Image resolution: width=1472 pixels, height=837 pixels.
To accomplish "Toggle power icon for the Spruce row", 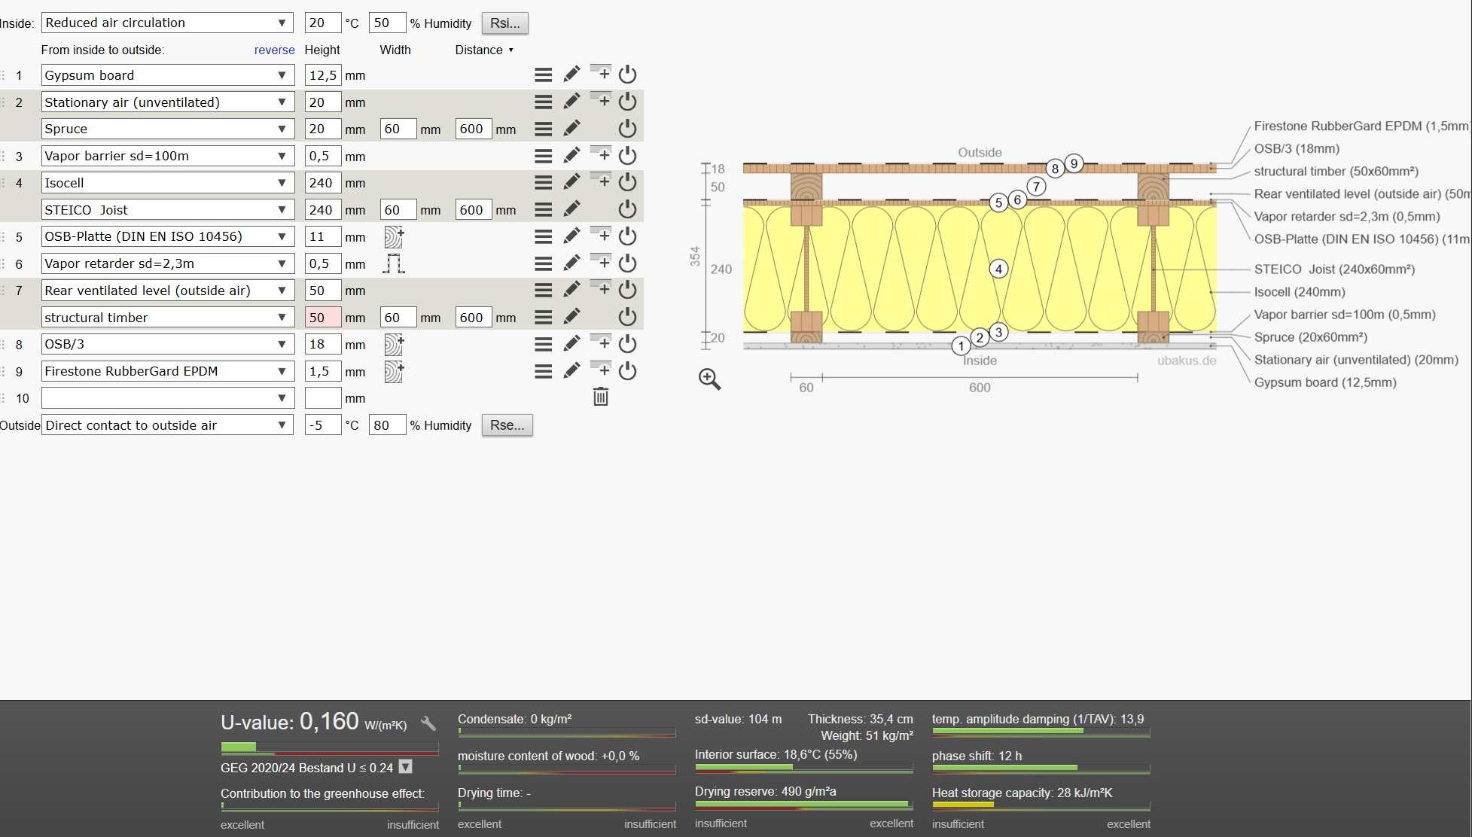I will [627, 129].
